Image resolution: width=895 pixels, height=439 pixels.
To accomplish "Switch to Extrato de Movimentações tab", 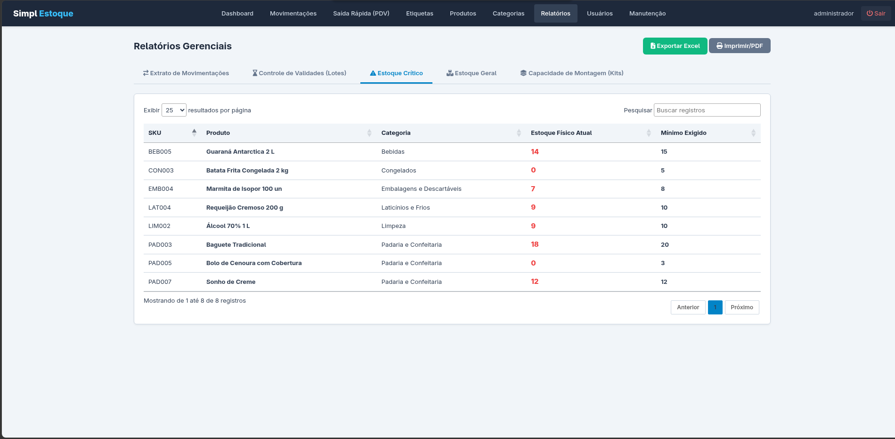I will coord(186,73).
